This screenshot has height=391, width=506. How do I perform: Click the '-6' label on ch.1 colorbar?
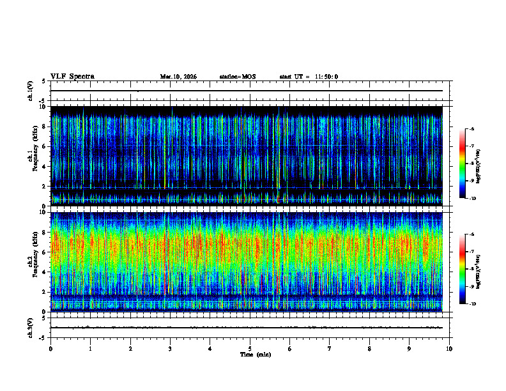coord(471,129)
